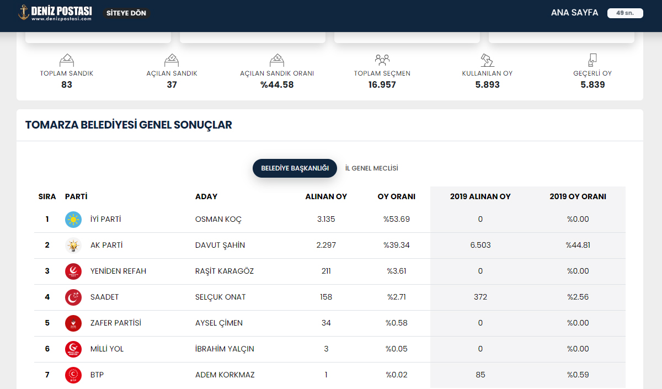Click the candidate name AYSEL ÇİMEN
Screen dimensions: 662x389
point(219,323)
